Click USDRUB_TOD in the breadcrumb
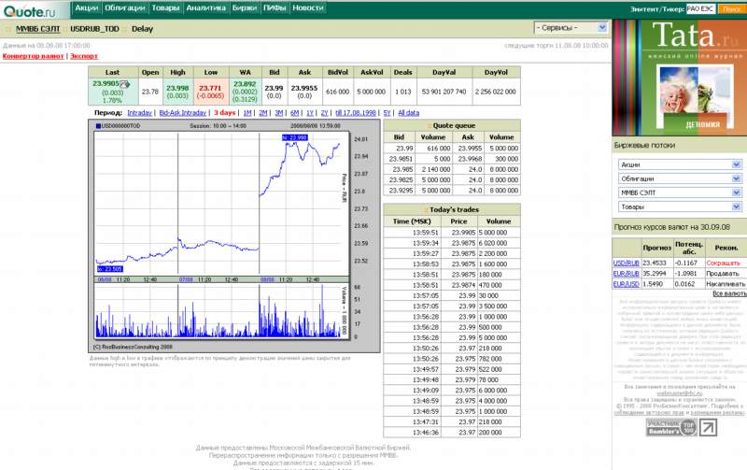The image size is (747, 470). (x=94, y=29)
